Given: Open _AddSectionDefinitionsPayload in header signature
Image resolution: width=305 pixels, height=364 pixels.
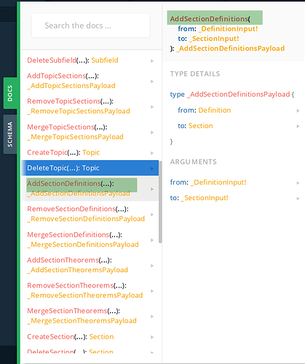Looking at the screenshot, I should (231, 48).
